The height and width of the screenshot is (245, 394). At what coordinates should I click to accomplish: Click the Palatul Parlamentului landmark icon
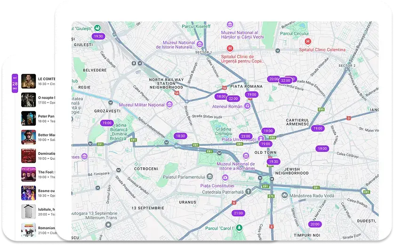(209, 177)
